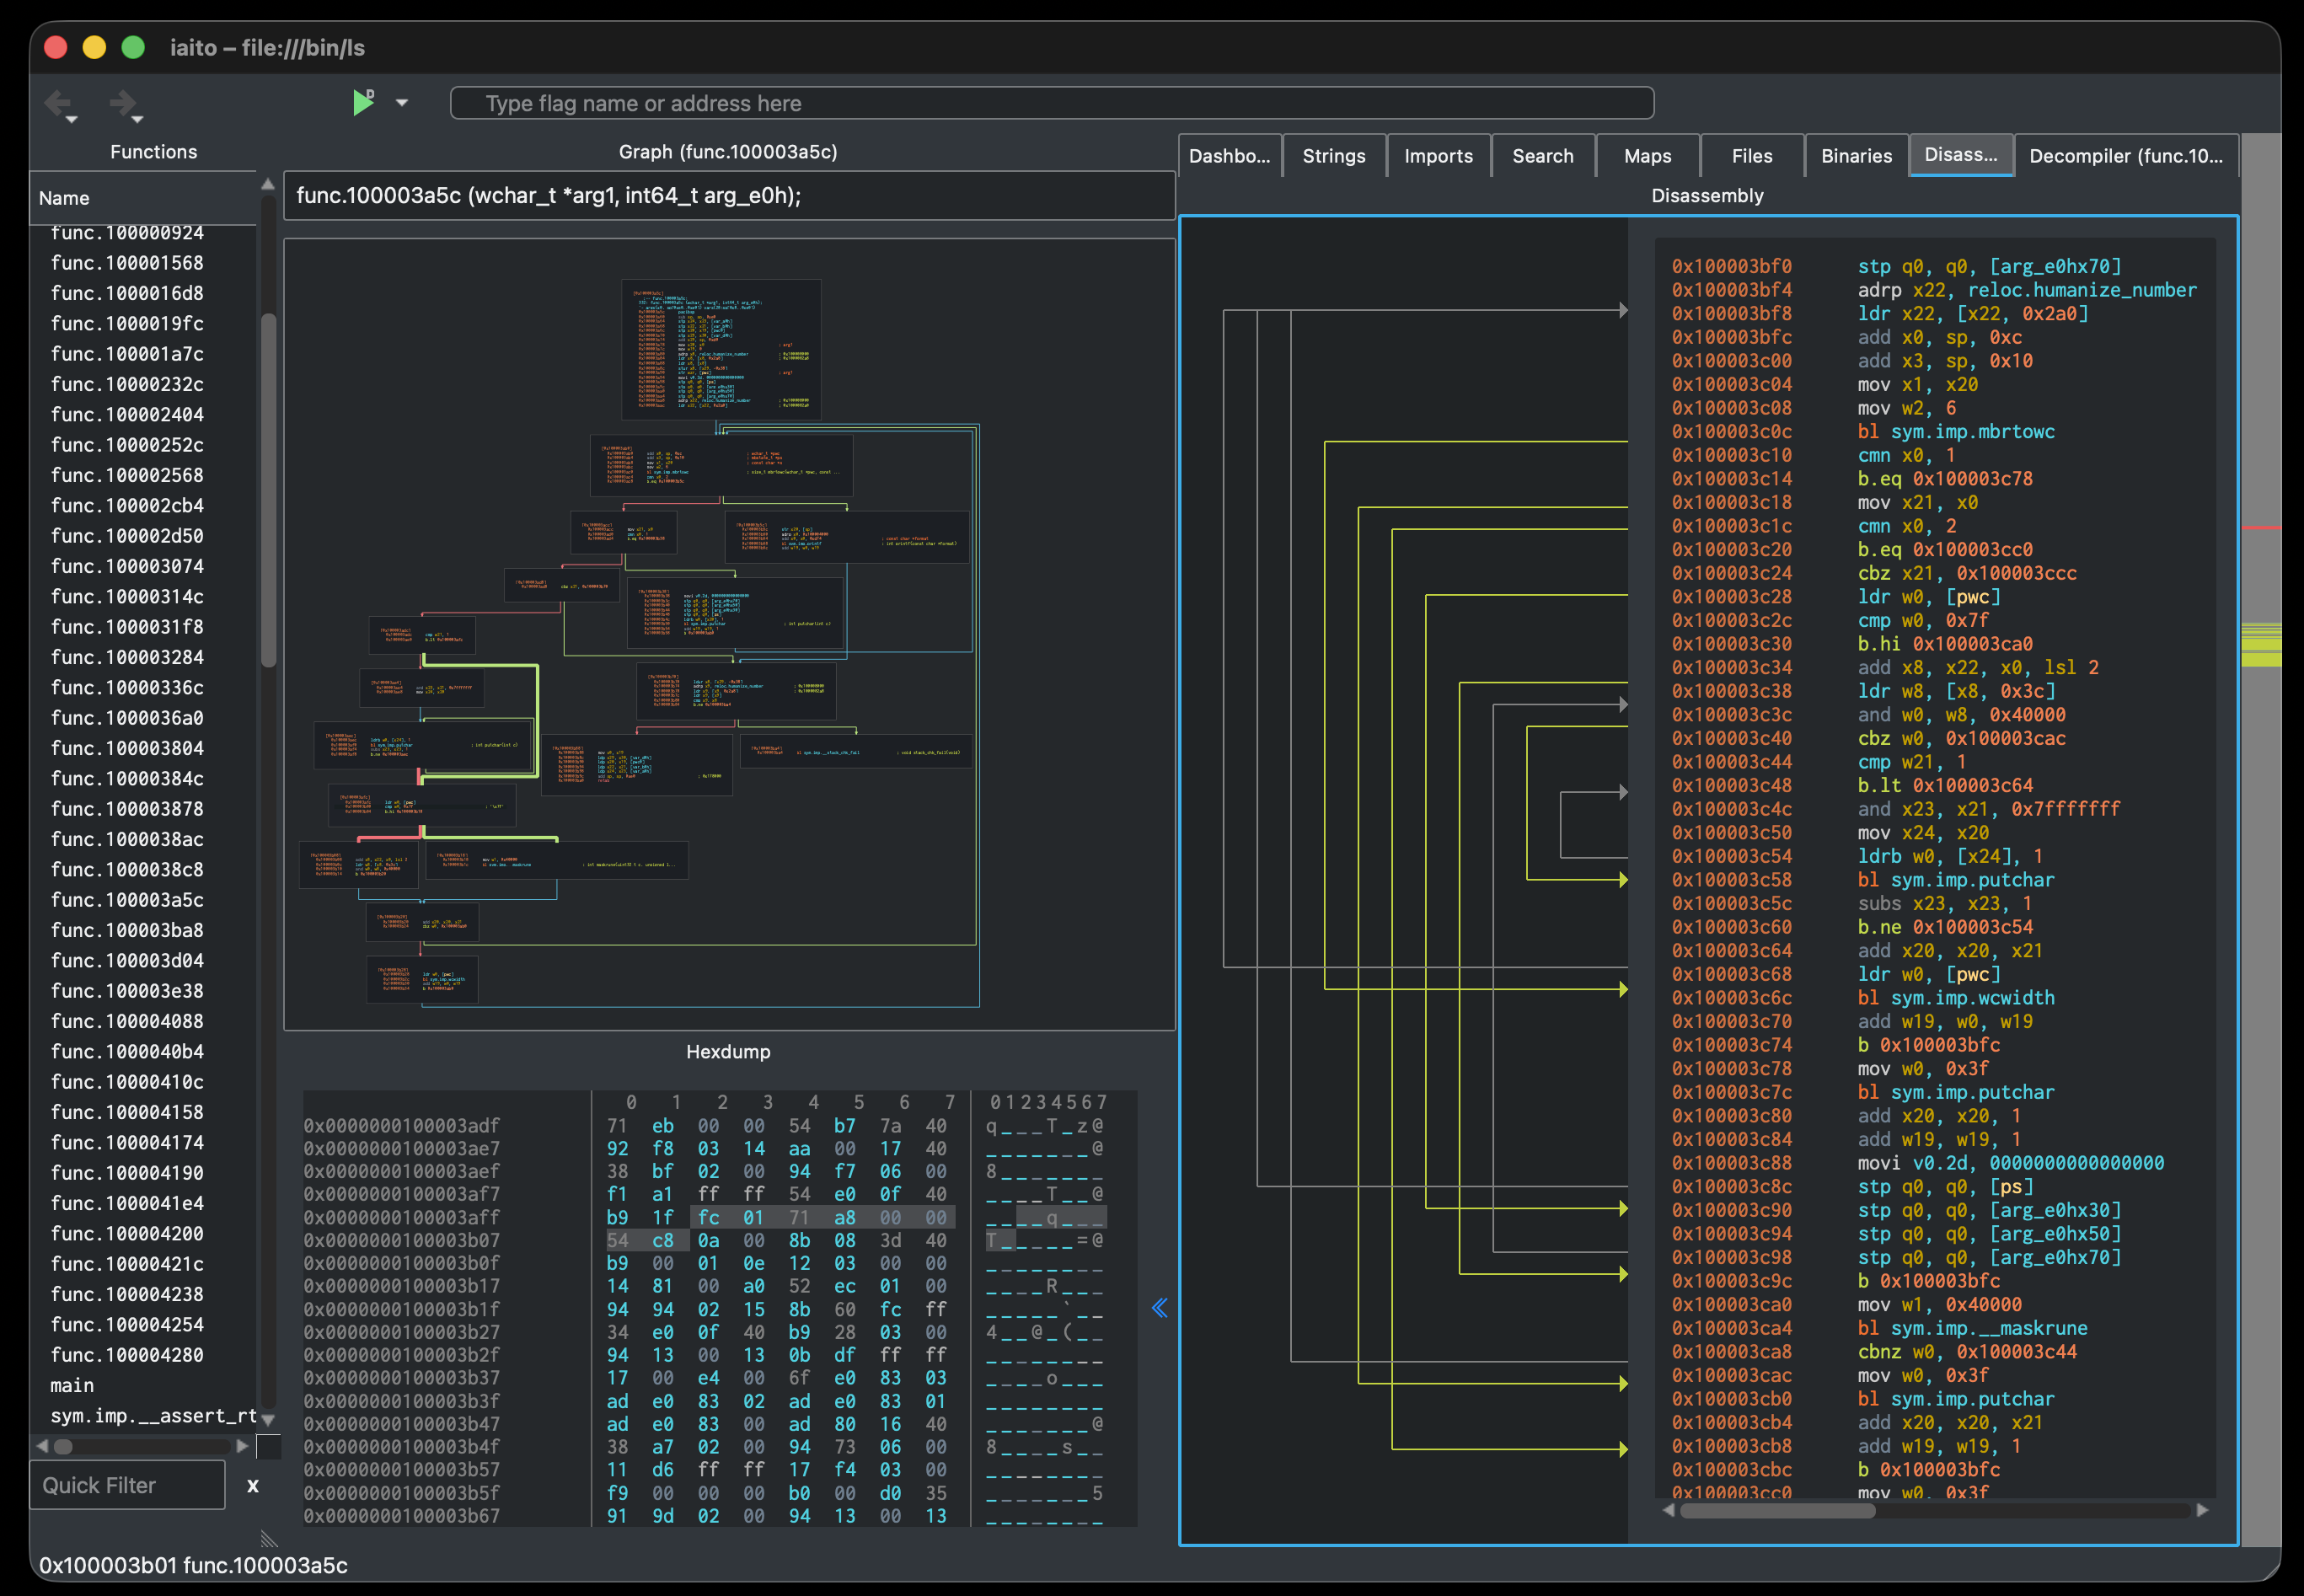Click the blue double-chevron hexdump sidebar icon

tap(1159, 1308)
